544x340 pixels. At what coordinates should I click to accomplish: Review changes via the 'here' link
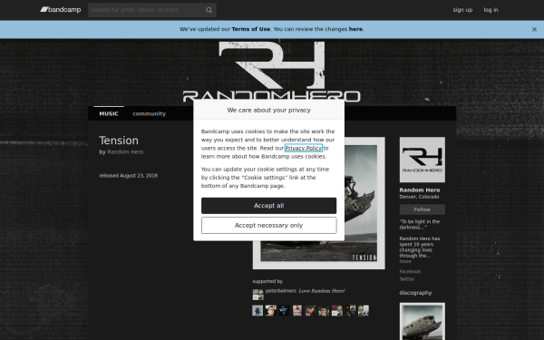[355, 29]
